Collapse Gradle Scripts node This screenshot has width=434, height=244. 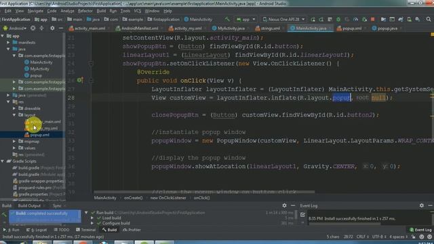tap(3, 161)
